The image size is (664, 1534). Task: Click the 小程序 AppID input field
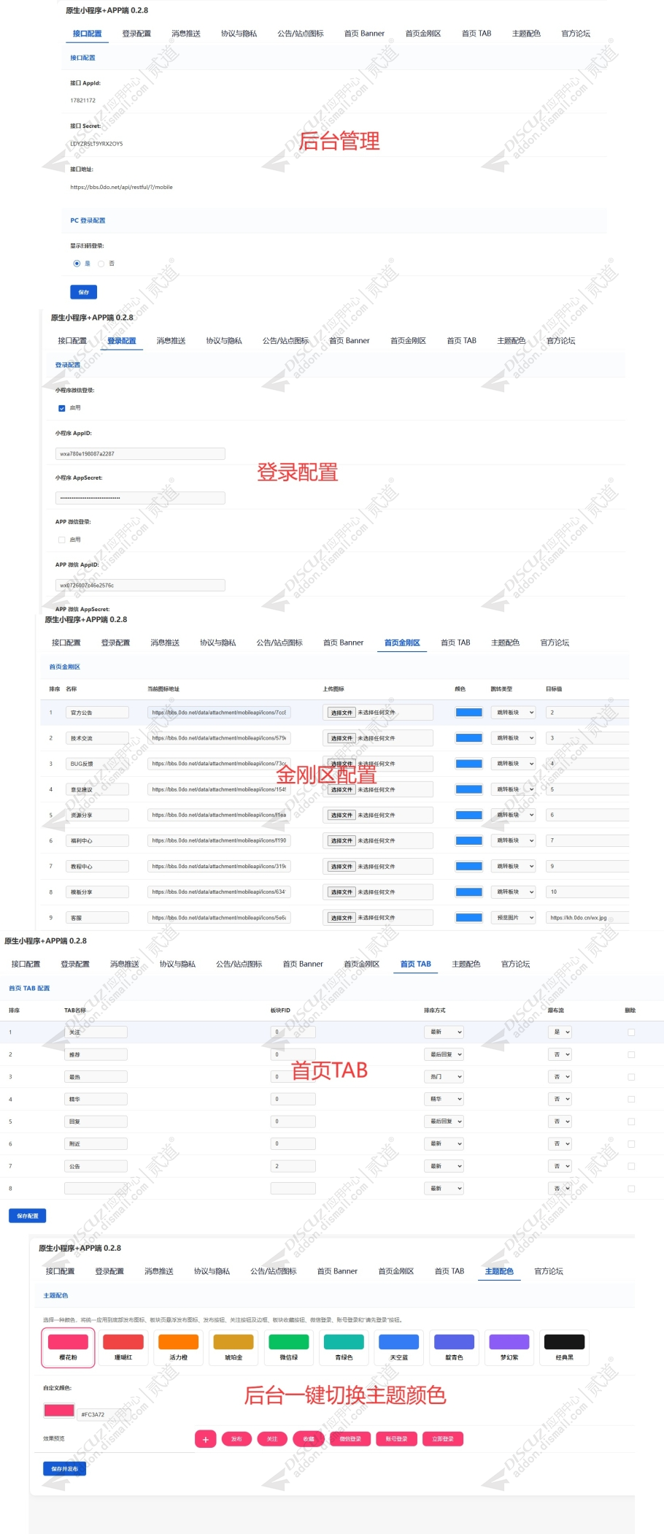tap(140, 454)
